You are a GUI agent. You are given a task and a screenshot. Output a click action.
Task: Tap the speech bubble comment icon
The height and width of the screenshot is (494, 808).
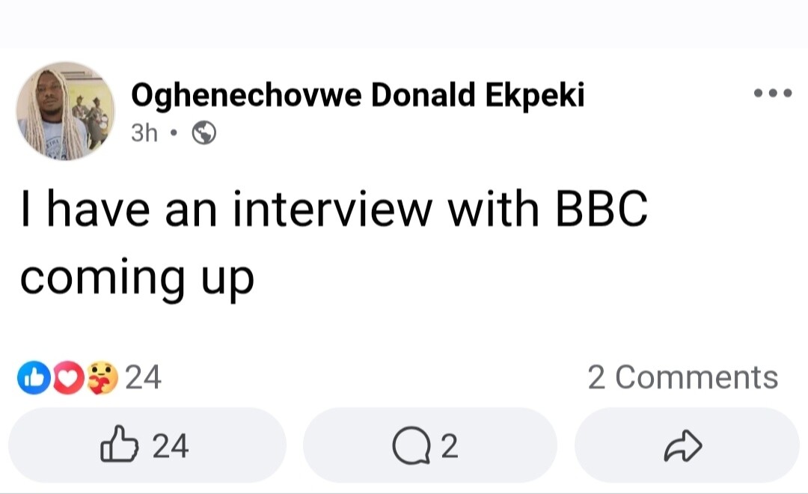coord(408,448)
